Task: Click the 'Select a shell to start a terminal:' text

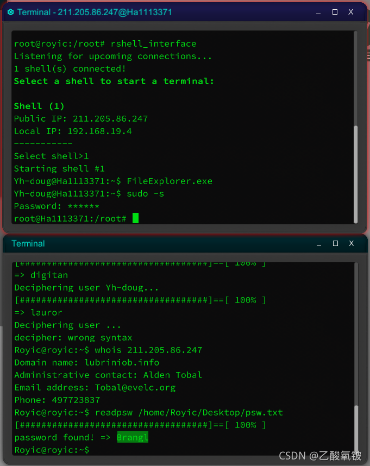Action: tap(114, 81)
